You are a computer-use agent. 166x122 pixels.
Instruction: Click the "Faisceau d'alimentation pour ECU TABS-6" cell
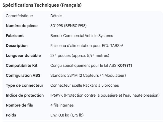pyautogui.click(x=87, y=46)
